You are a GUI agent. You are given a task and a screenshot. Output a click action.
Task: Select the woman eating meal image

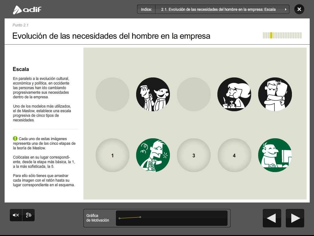tap(234, 94)
